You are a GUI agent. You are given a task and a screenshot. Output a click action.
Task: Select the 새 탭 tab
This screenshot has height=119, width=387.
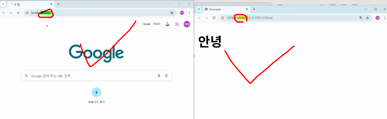31,4
